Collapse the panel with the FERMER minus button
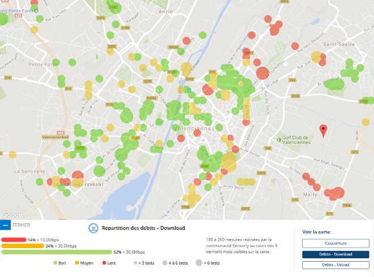The width and height of the screenshot is (374, 277). (x=5, y=225)
